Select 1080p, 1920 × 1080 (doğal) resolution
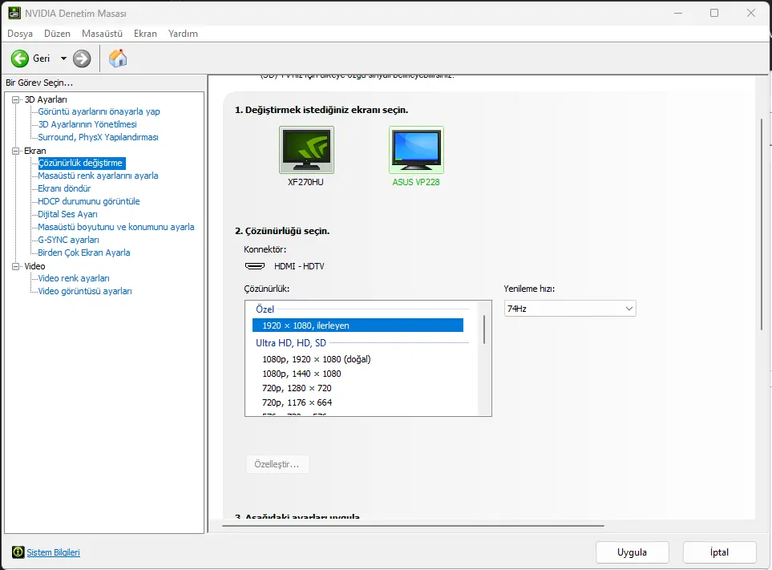The width and height of the screenshot is (772, 570). (317, 359)
